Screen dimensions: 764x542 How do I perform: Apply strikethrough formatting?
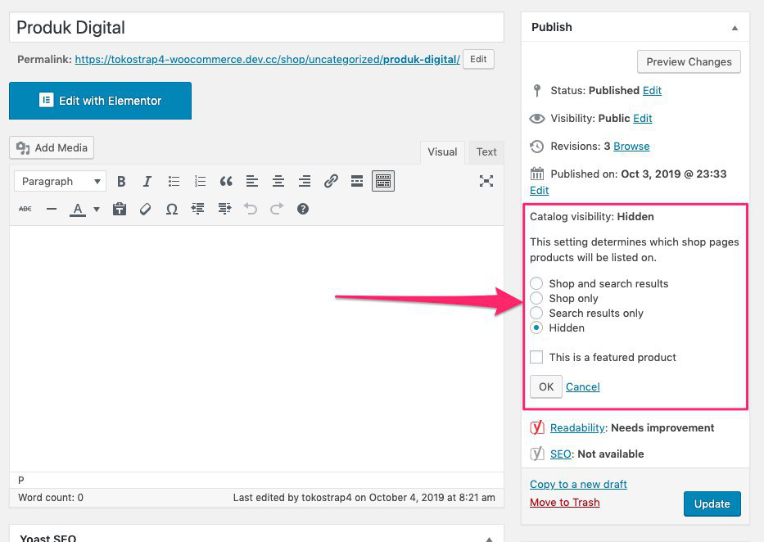coord(25,209)
